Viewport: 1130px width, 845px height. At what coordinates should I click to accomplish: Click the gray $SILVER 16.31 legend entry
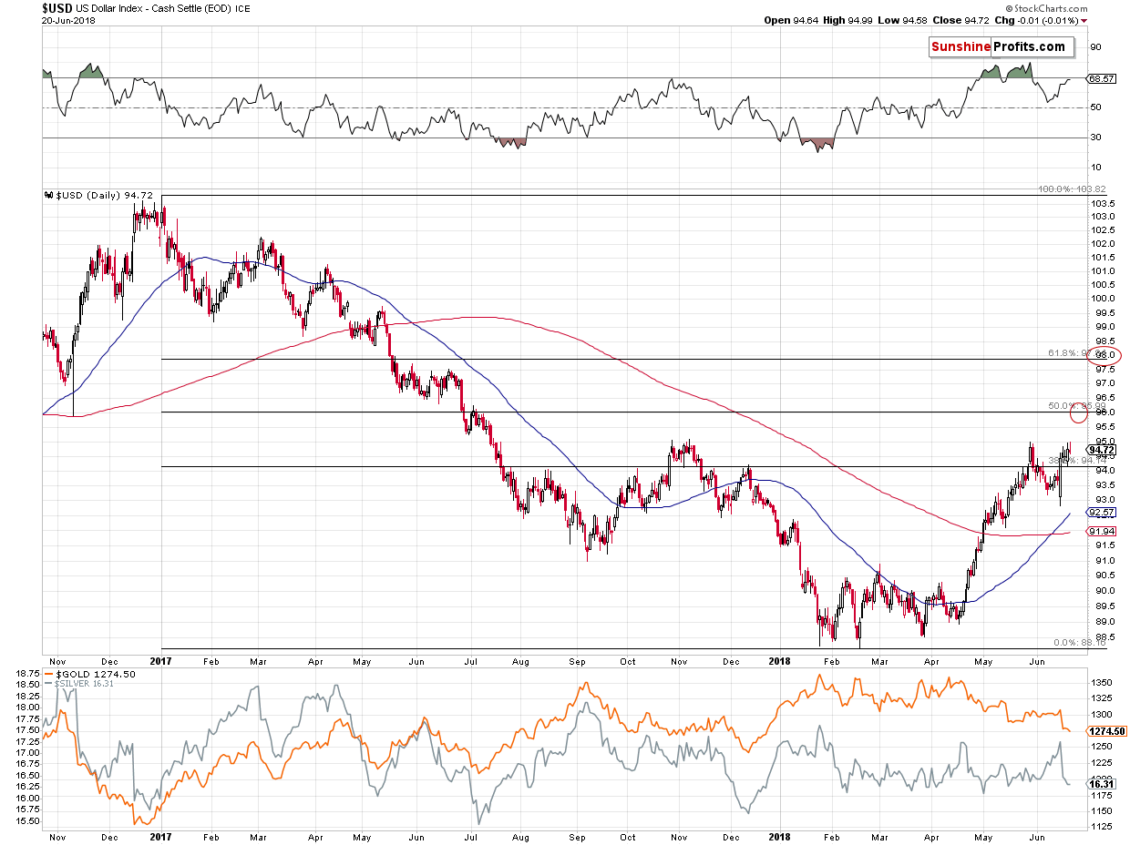(x=83, y=682)
